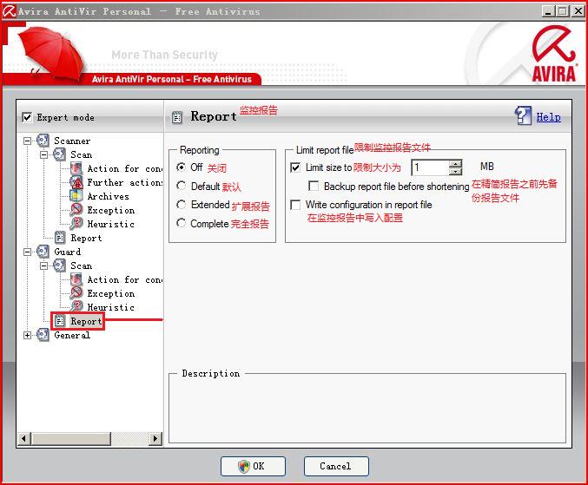Viewport: 588px width, 485px height.
Task: Select Heuristic under Guard
Action: pos(110,307)
